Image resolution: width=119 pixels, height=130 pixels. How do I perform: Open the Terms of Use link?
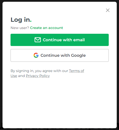[x=76, y=71]
